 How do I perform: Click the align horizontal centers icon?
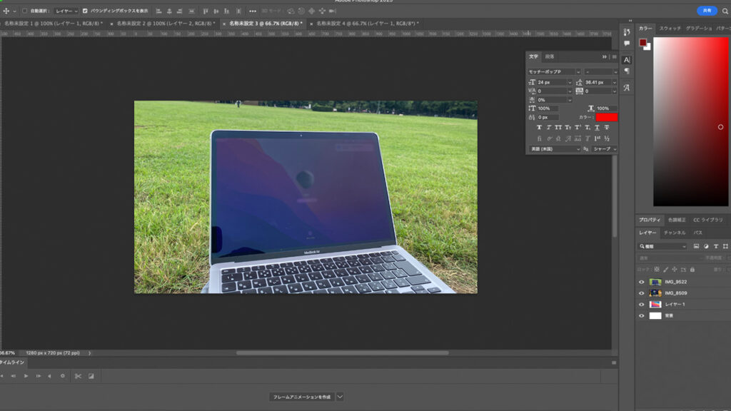(x=169, y=11)
